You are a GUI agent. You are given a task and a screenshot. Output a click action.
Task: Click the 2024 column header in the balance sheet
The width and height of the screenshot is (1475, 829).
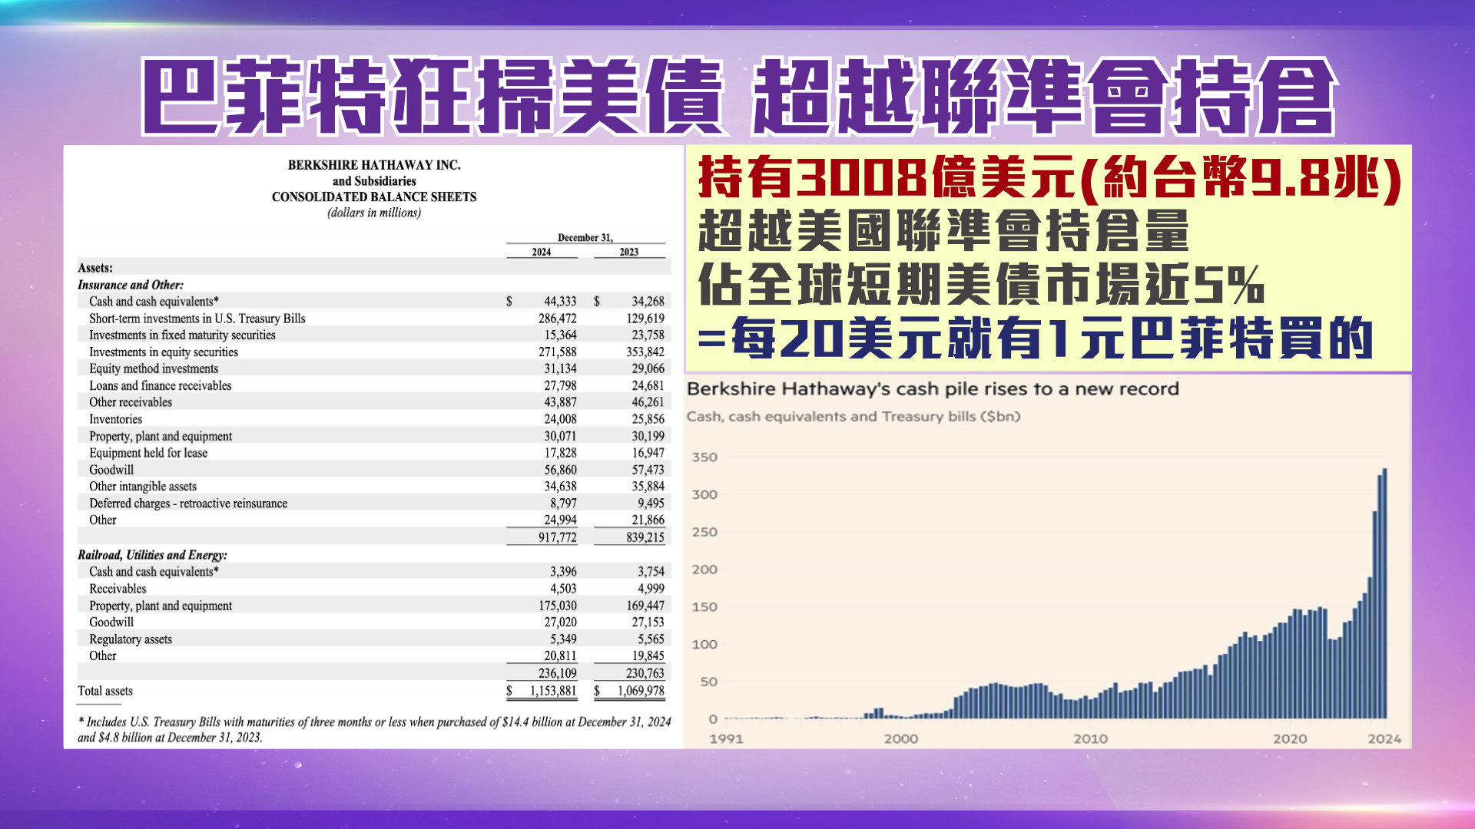click(x=541, y=252)
